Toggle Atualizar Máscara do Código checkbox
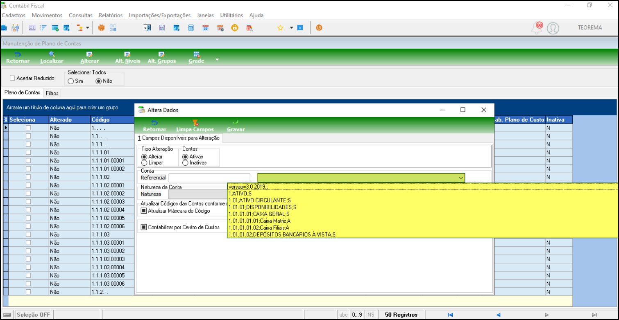619x320 pixels. (144, 211)
